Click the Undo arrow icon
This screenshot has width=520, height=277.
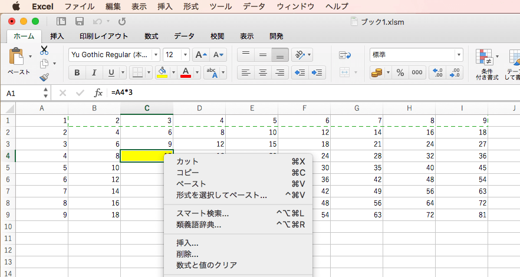point(97,22)
